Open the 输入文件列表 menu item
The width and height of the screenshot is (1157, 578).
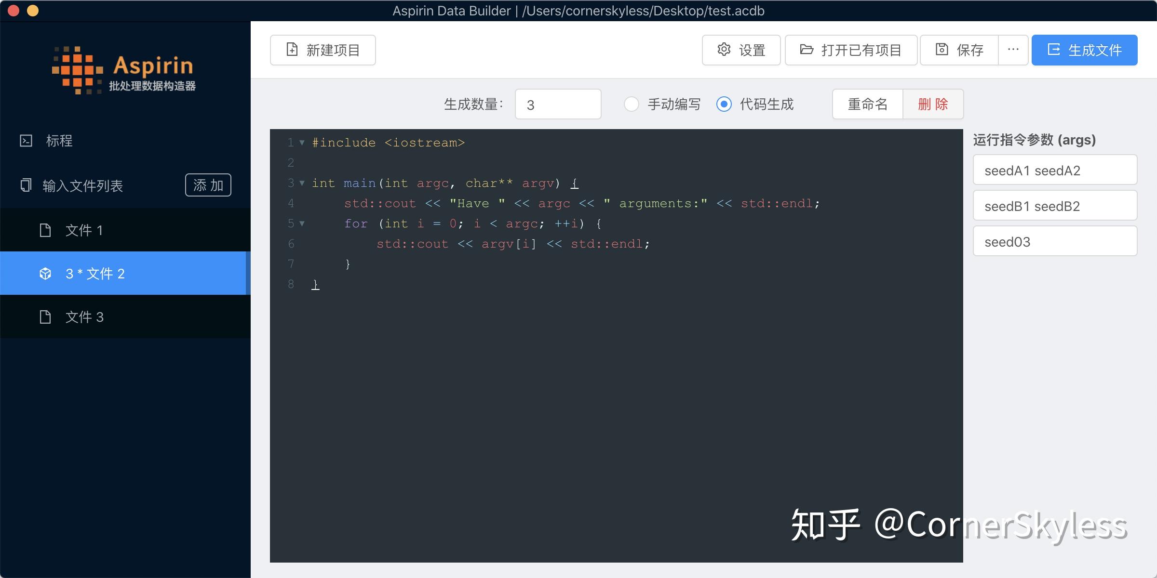(83, 185)
